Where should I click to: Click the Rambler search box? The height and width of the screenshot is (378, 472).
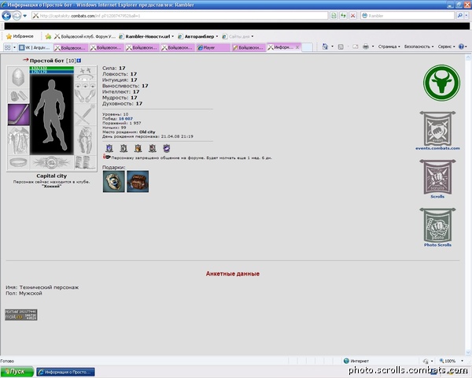407,16
